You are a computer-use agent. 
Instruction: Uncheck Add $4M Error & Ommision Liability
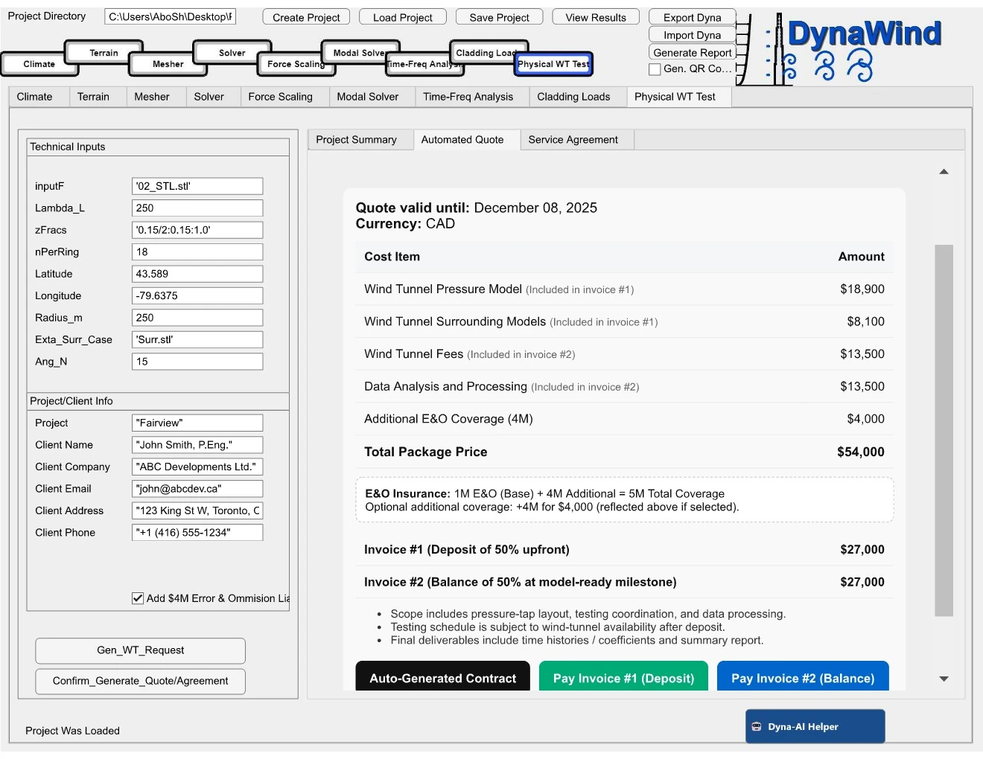pos(138,598)
